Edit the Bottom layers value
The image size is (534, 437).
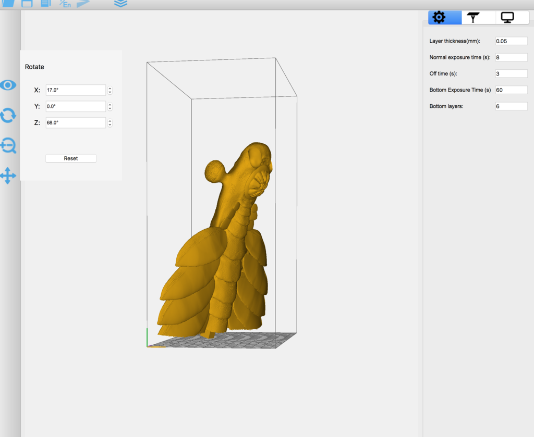pyautogui.click(x=511, y=106)
